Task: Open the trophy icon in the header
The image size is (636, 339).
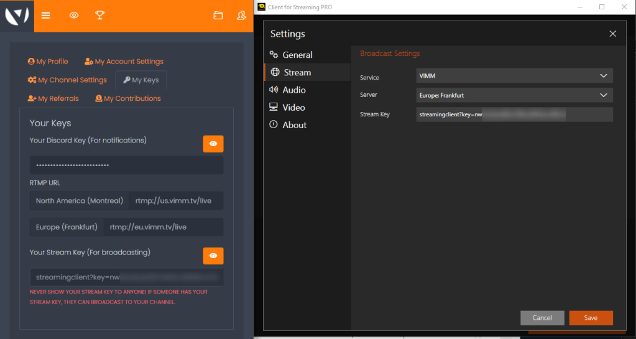Action: 99,16
